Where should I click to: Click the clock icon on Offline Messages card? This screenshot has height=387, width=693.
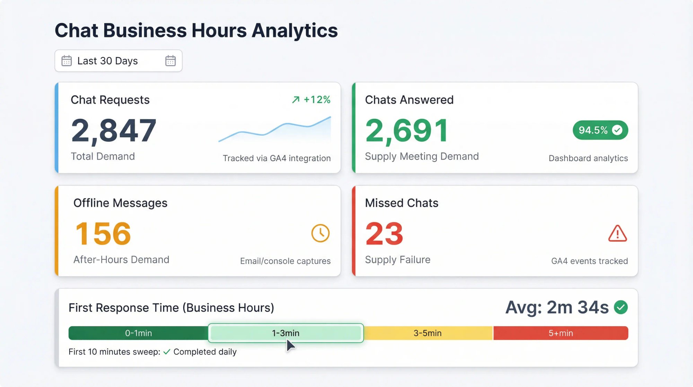(320, 233)
